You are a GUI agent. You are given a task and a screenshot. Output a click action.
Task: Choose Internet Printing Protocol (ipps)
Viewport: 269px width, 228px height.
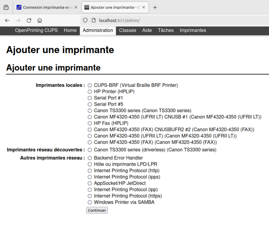(90, 177)
